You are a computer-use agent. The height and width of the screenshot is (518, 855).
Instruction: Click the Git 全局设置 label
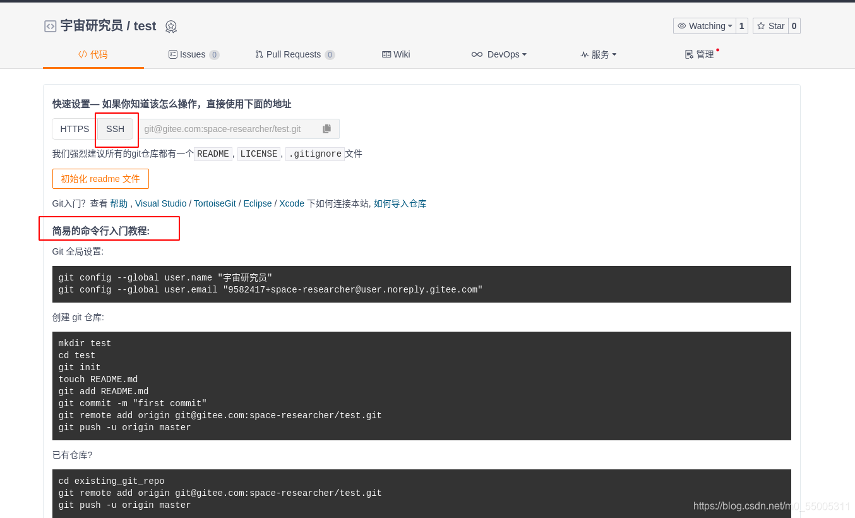click(x=78, y=251)
